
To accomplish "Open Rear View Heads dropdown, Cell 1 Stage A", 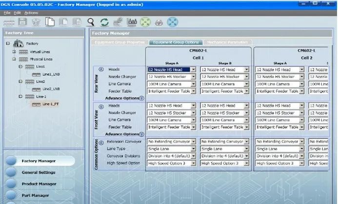I will (193, 70).
